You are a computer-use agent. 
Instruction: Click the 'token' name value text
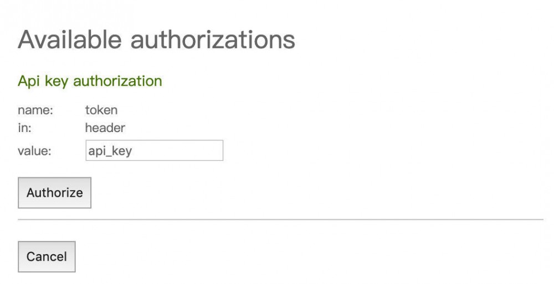tap(101, 111)
